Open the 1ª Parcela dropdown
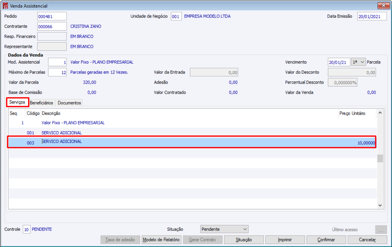Image resolution: width=392 pixels, height=247 pixels. [x=359, y=62]
